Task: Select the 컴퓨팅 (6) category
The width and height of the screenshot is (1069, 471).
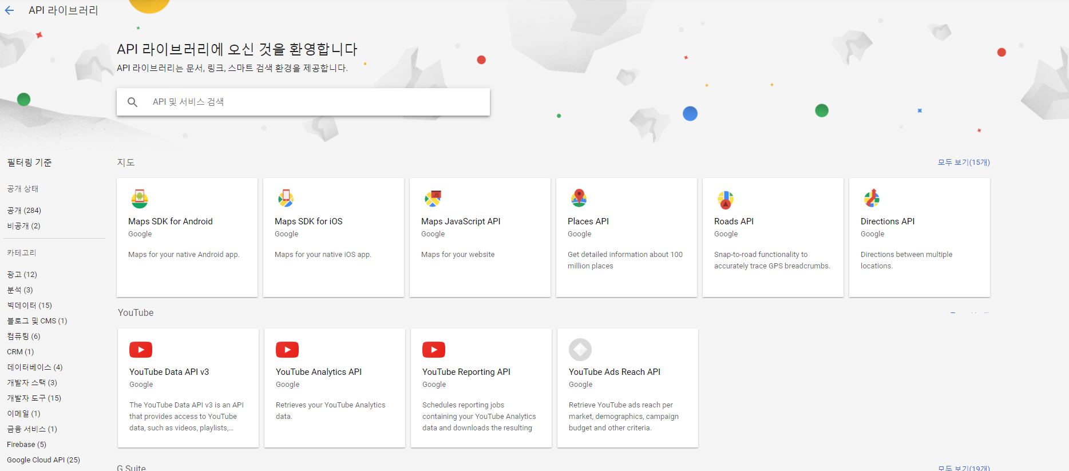Action: [23, 337]
